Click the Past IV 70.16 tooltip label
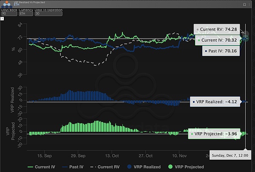Screen dimensions: 255x172 [x=222, y=51]
